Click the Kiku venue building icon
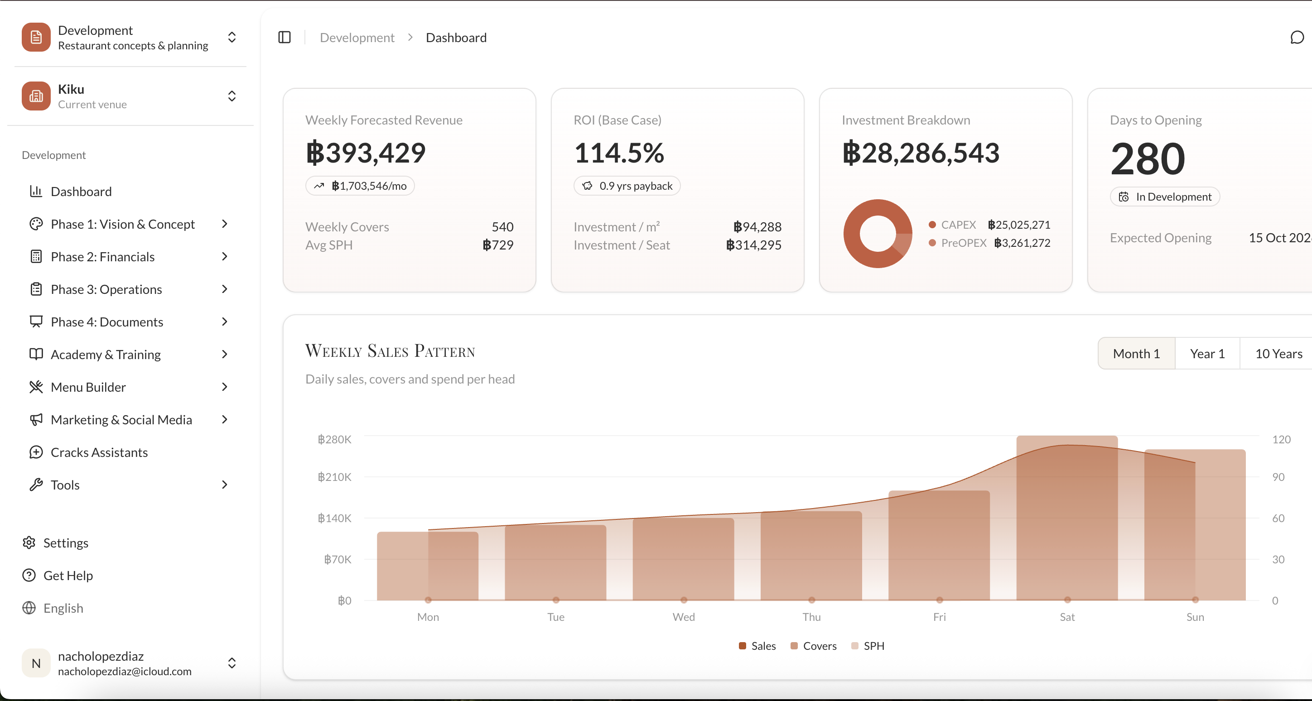1312x701 pixels. pos(36,96)
